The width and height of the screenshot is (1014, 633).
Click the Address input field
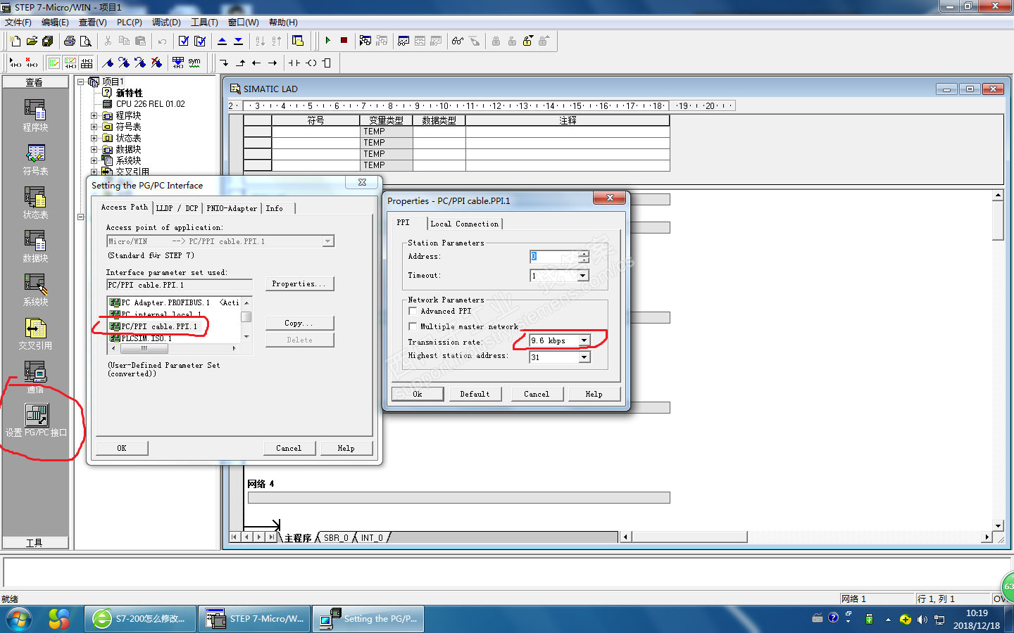tap(554, 257)
